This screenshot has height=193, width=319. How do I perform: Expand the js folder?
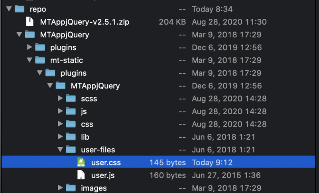[x=60, y=111]
